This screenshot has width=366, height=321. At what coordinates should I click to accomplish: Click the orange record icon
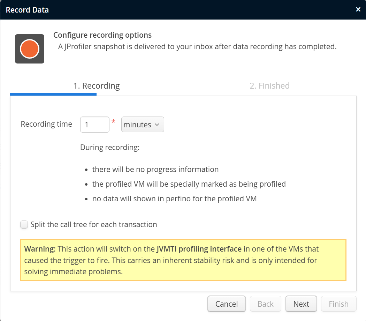(x=29, y=49)
